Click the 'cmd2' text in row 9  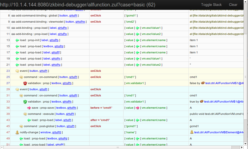click(x=130, y=22)
